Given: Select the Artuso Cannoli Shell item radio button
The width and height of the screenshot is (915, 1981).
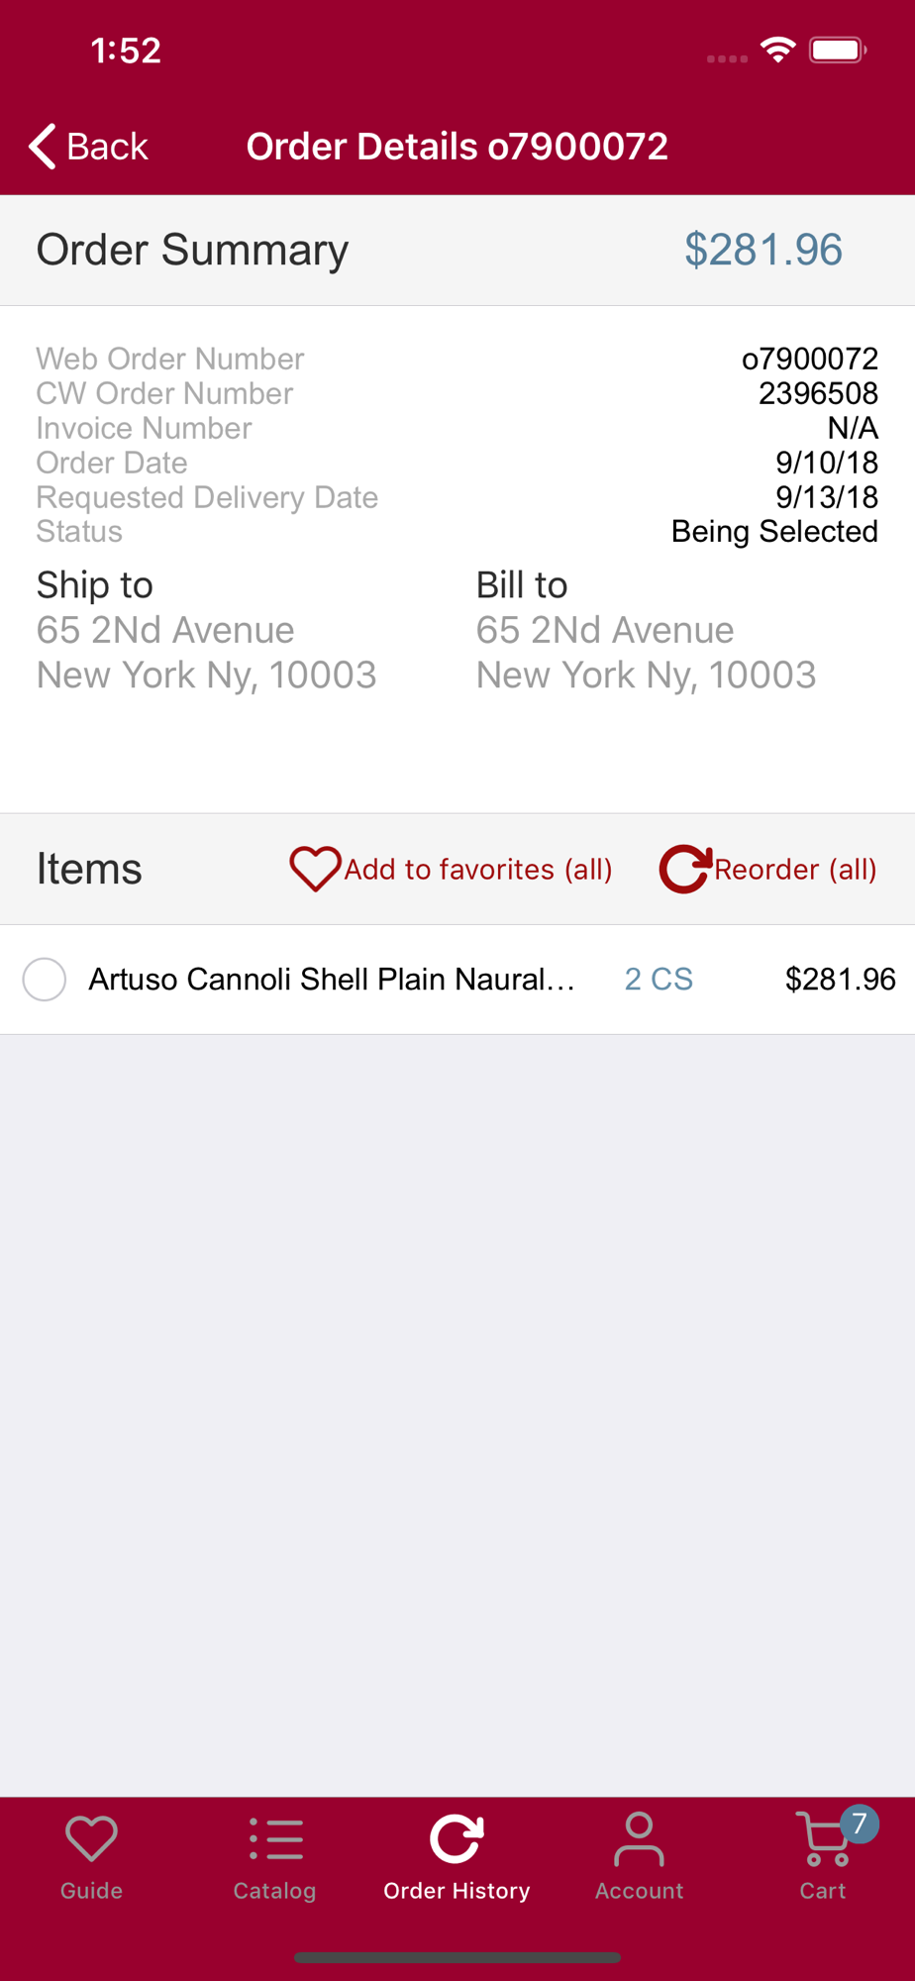Looking at the screenshot, I should [45, 980].
